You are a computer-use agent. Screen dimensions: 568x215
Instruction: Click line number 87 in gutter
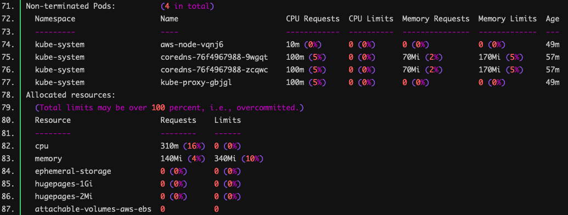click(8, 209)
